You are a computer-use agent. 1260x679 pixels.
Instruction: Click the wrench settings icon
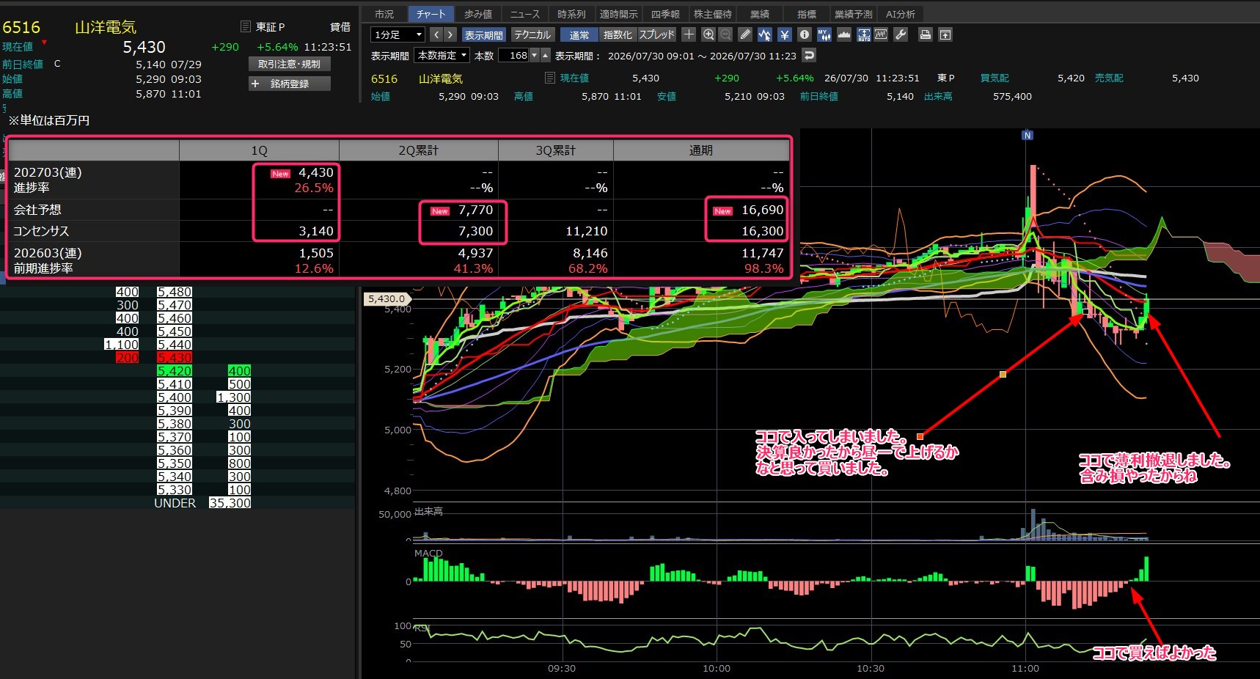point(901,34)
